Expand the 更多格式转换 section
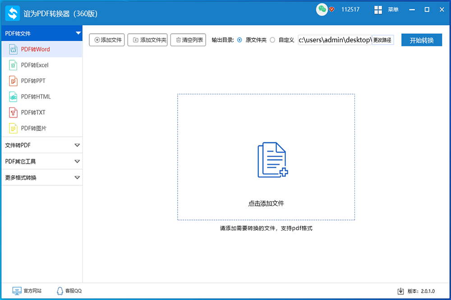Screen dimensions: 451x300 [x=77, y=177]
